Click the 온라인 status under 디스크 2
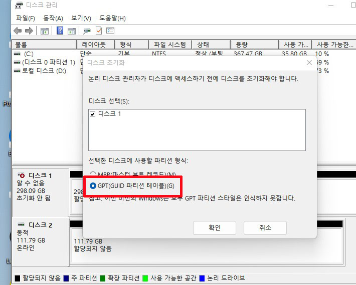The width and height of the screenshot is (356, 285). (x=26, y=247)
